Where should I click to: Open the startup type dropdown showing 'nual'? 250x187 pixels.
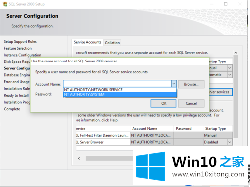point(230,68)
